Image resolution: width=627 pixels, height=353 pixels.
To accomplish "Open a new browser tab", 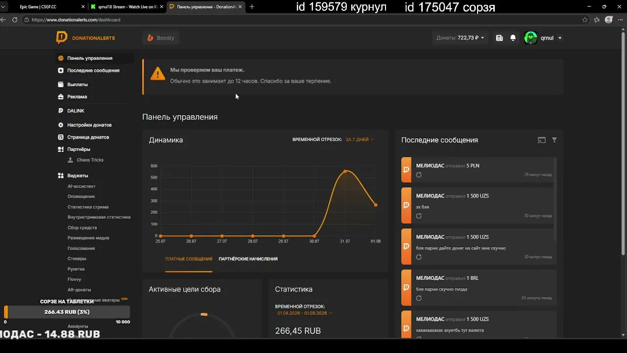I will tap(252, 7).
